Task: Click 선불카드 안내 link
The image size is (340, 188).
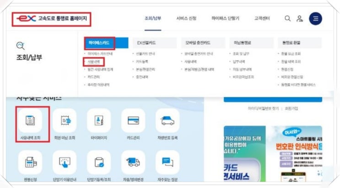Action: (145, 54)
